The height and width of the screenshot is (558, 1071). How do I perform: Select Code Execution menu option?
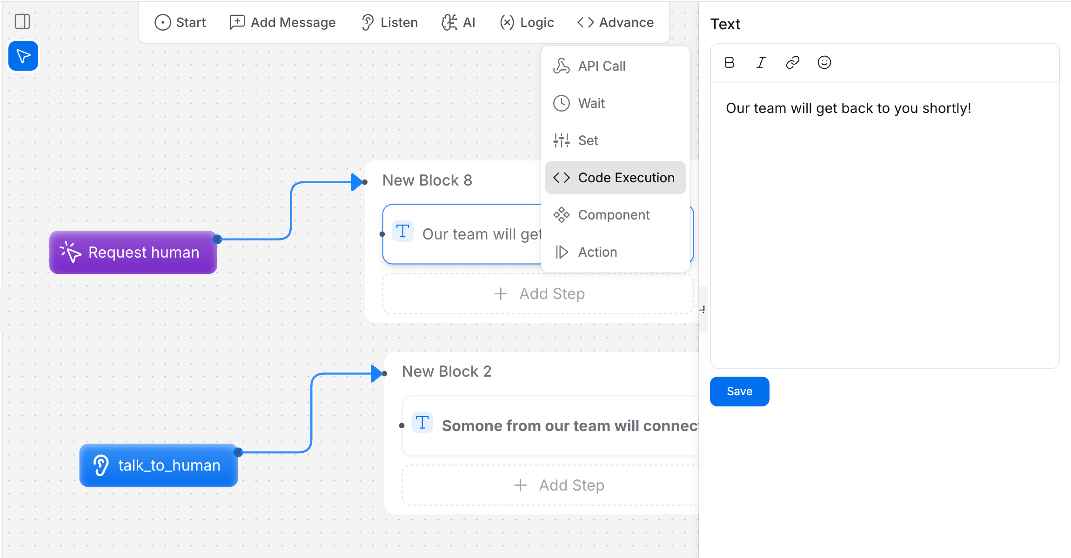pos(615,178)
